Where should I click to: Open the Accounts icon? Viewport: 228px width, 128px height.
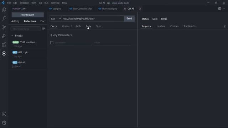coord(4,114)
